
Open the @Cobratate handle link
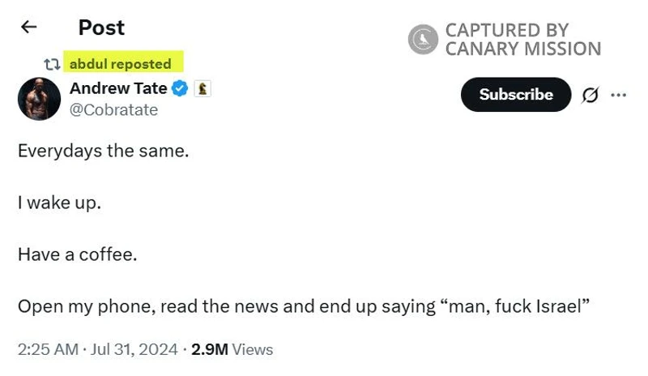point(113,109)
